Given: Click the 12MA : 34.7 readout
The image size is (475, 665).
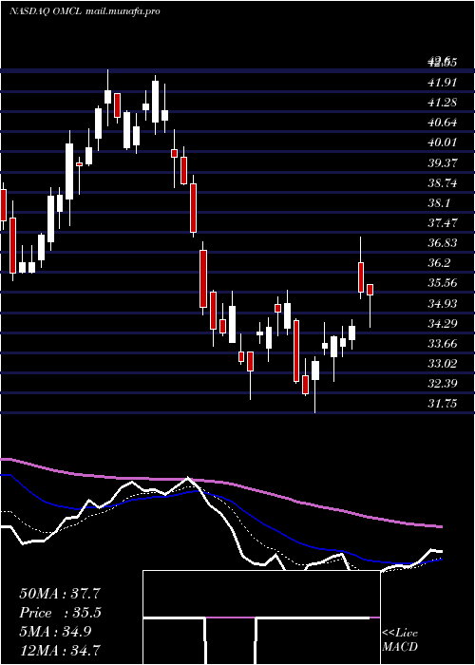Looking at the screenshot, I should tap(60, 650).
